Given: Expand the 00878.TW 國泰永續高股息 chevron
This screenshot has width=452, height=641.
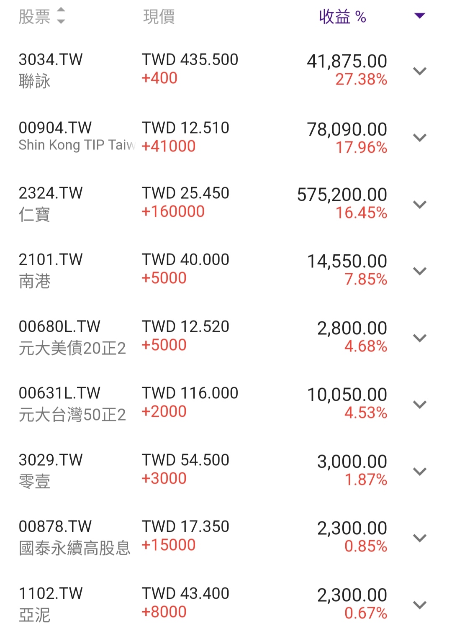Looking at the screenshot, I should (x=419, y=538).
